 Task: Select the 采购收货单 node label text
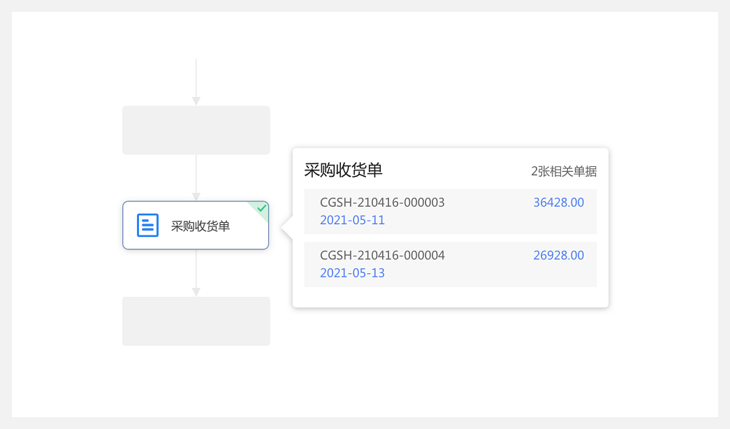[x=200, y=226]
